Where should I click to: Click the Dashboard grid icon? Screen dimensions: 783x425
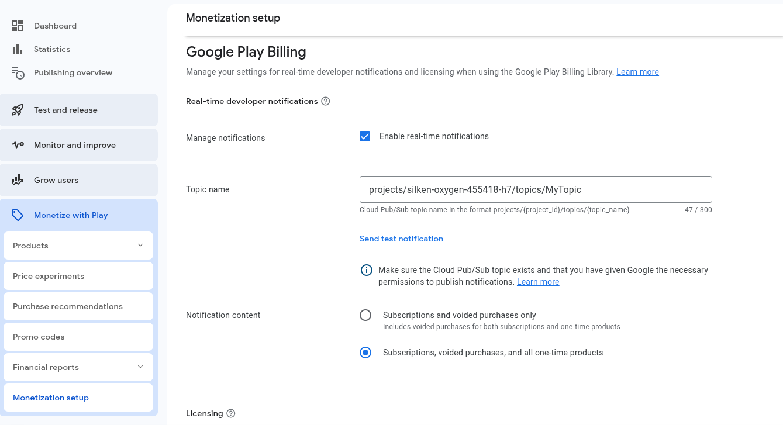point(18,26)
